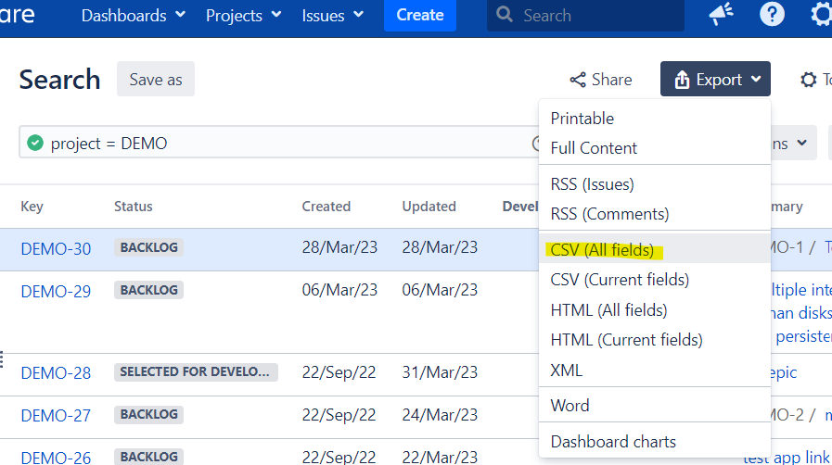Open issue DEMO-28

point(56,373)
